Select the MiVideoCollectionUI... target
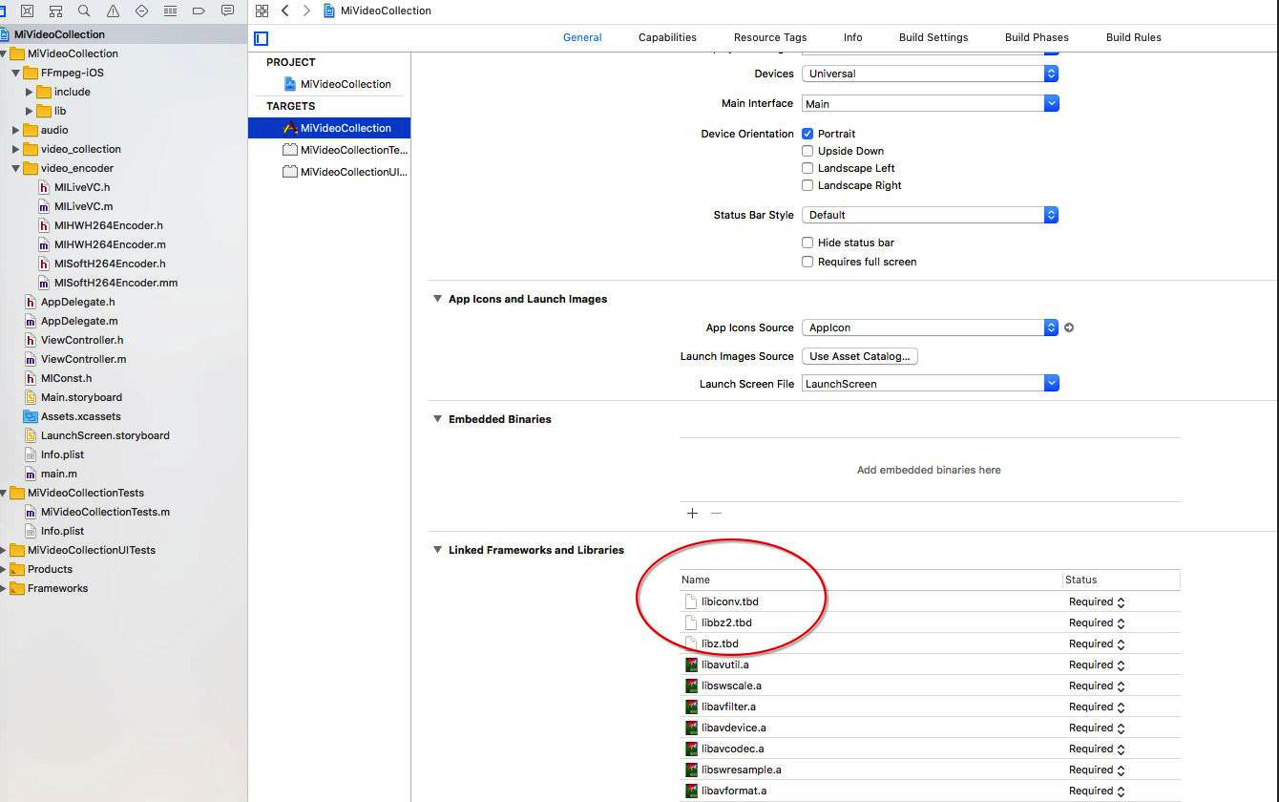The image size is (1279, 802). tap(345, 172)
